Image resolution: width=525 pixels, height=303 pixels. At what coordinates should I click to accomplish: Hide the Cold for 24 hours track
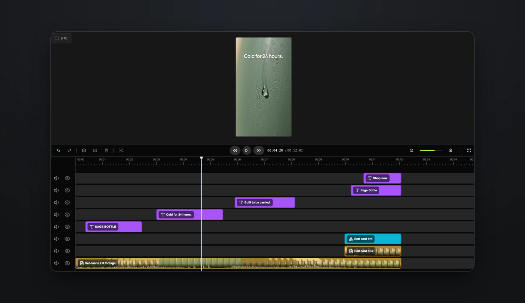click(67, 215)
